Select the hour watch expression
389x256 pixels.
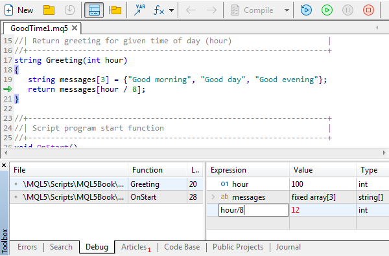click(x=240, y=184)
